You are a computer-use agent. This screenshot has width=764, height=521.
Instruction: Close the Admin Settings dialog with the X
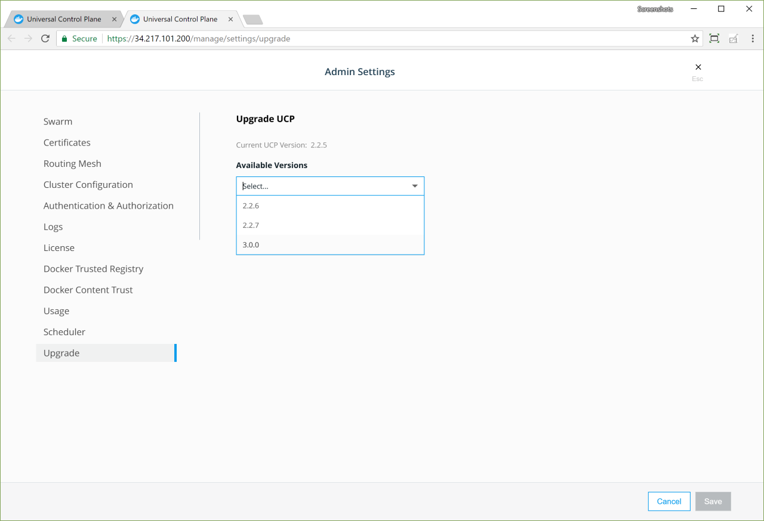pos(698,67)
